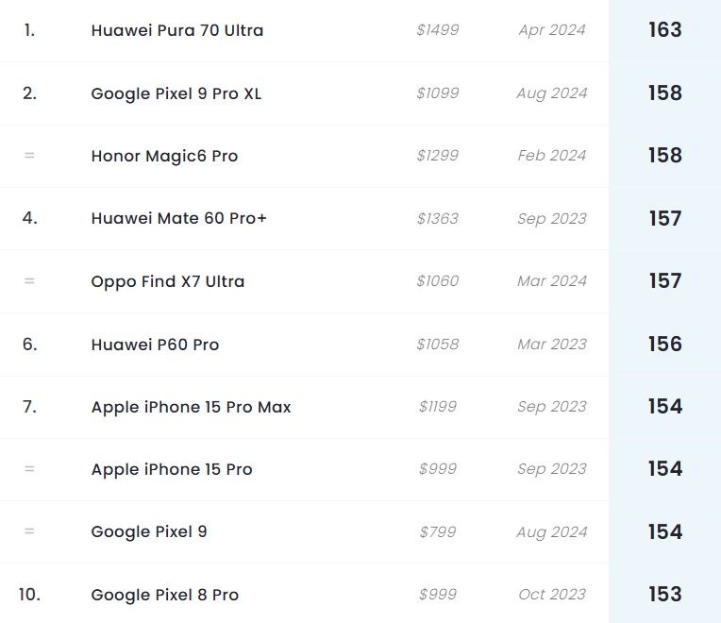Click the 158 score of Pixel 9 Pro XL
The height and width of the screenshot is (623, 721).
point(665,93)
